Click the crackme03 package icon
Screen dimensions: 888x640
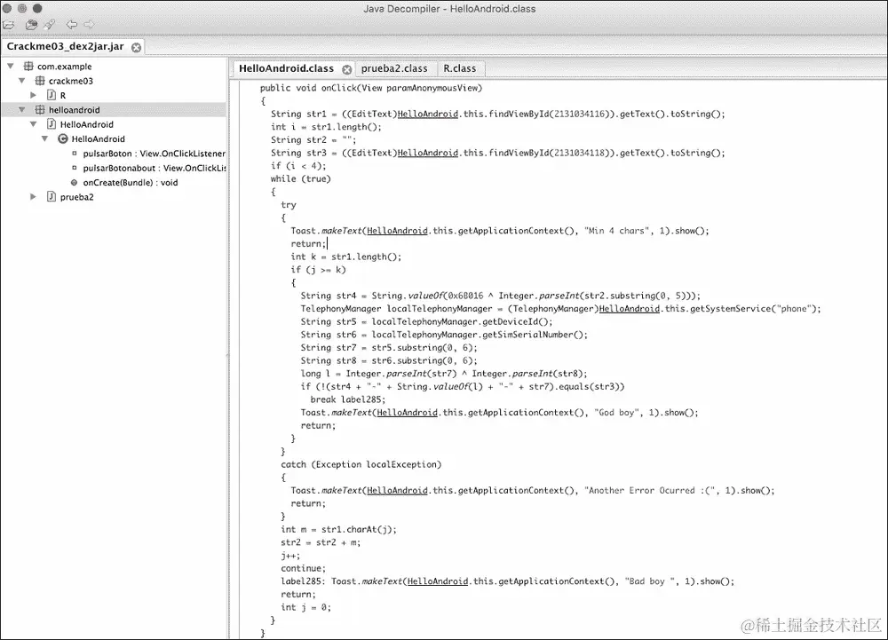(x=40, y=81)
